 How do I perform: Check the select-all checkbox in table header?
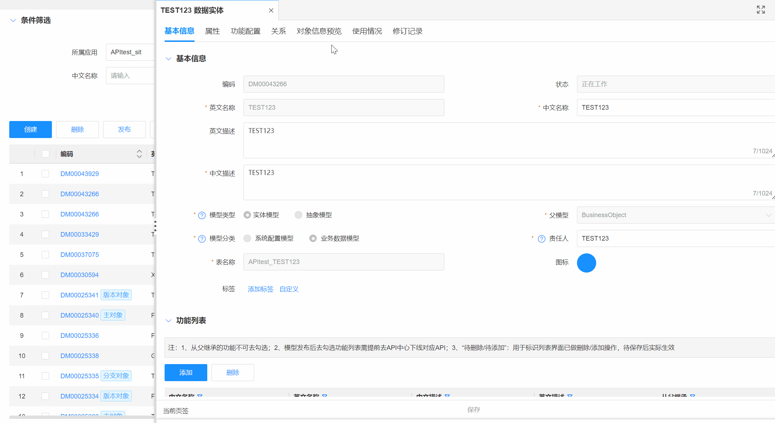[45, 154]
